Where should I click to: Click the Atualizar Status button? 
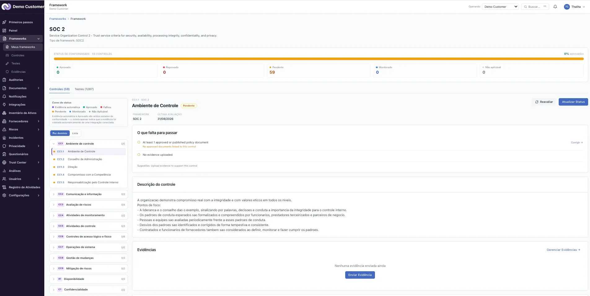click(x=573, y=102)
